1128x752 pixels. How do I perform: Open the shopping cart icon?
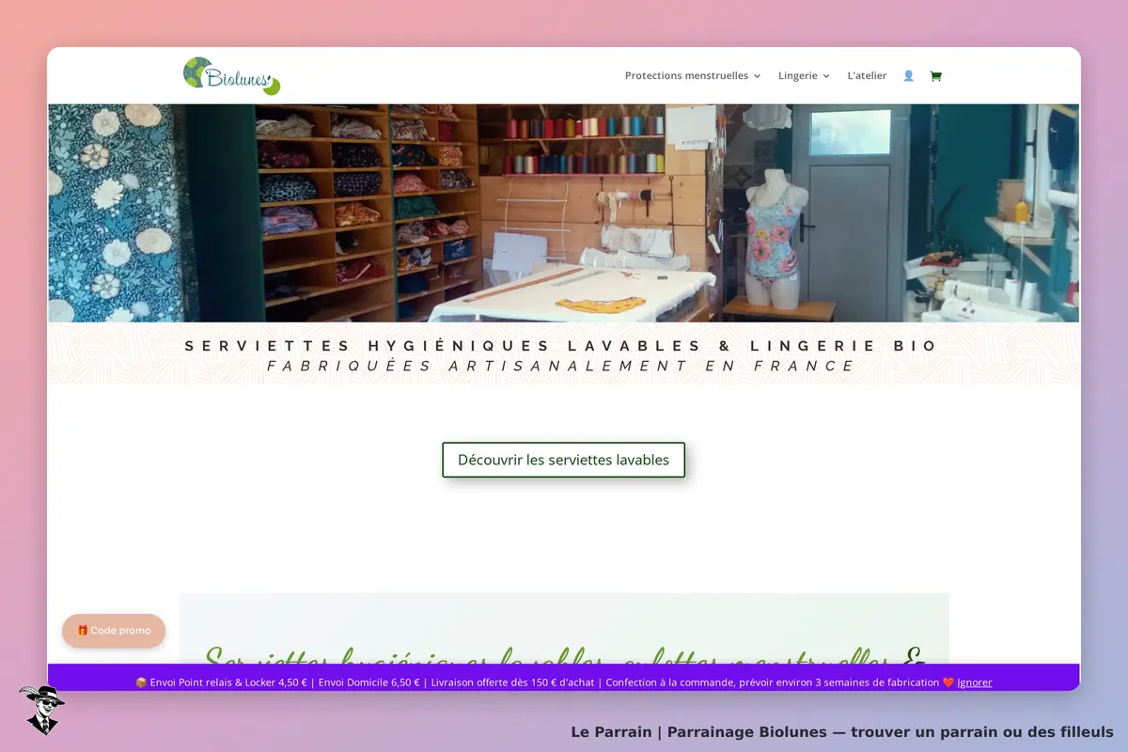(935, 76)
